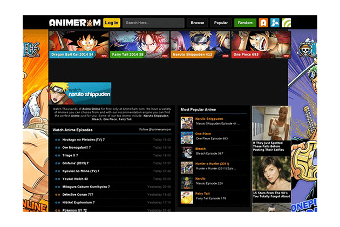This screenshot has height=227, width=340.
Task: Click blue dots icon beside Mikagura Gakuen Kumikyoku
Action: click(57, 186)
